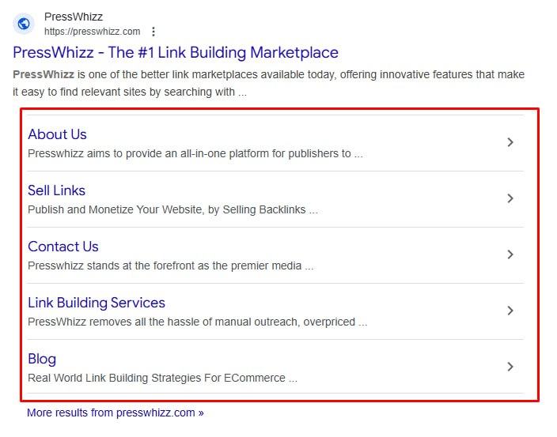This screenshot has height=437, width=557.
Task: Open the Blog sitelink
Action: click(x=42, y=359)
